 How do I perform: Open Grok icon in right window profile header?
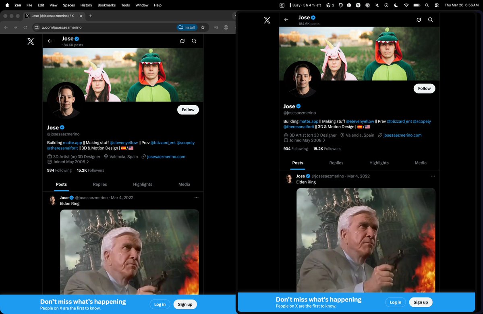419,20
